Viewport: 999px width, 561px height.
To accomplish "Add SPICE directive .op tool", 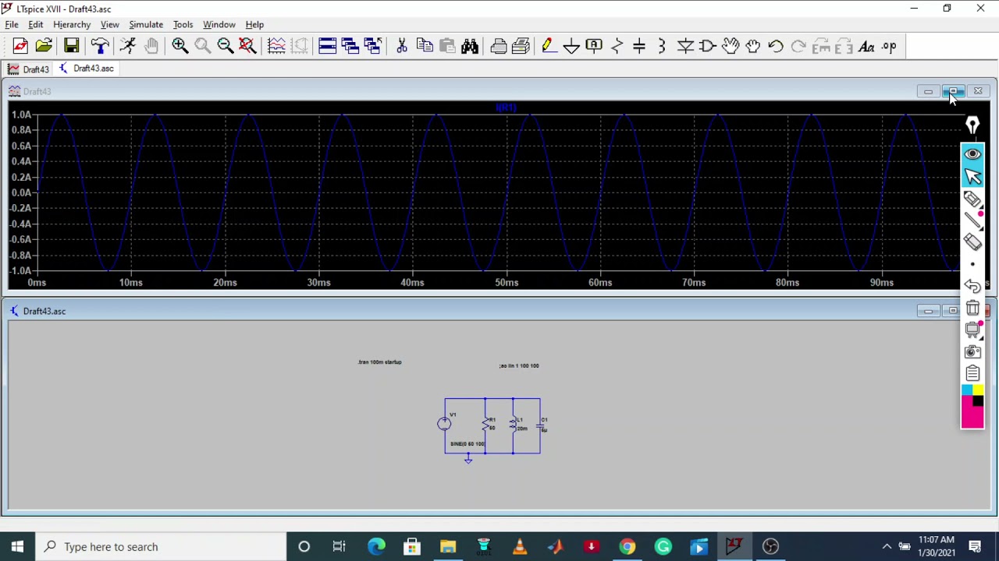I will [x=889, y=47].
